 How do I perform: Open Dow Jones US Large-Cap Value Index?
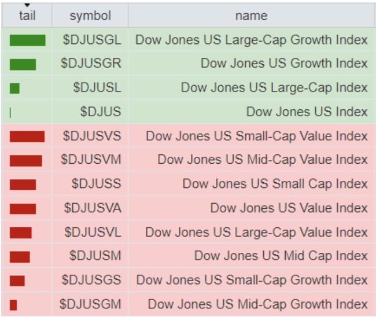pyautogui.click(x=256, y=232)
